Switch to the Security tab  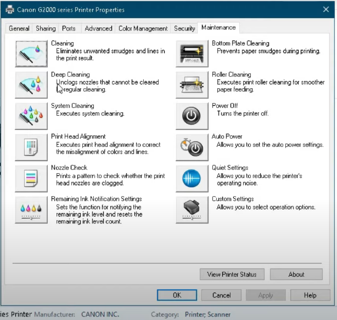(184, 28)
